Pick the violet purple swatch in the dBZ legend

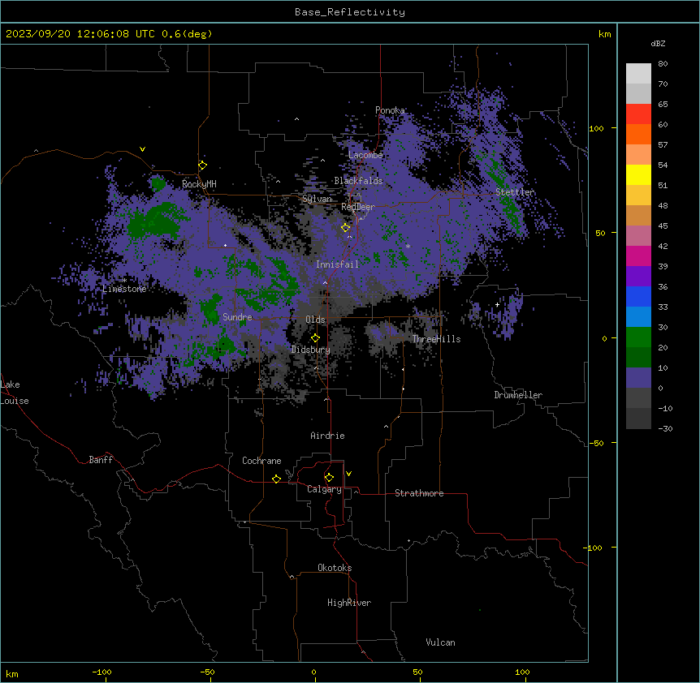(638, 277)
